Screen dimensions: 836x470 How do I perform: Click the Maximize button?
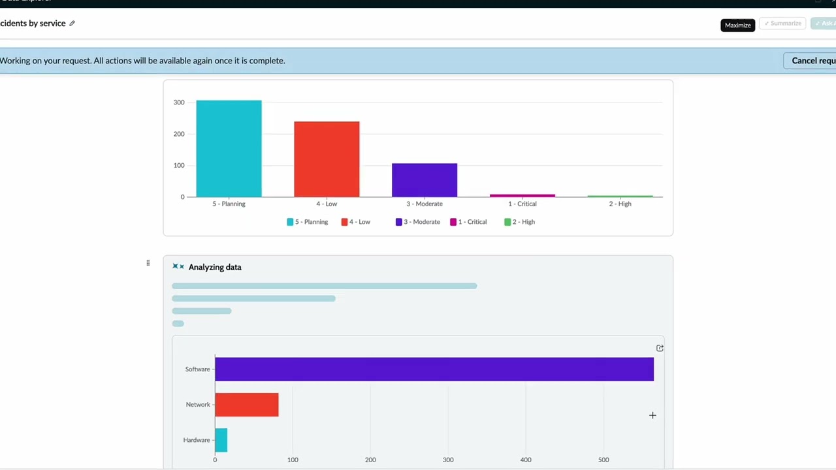[x=737, y=25]
